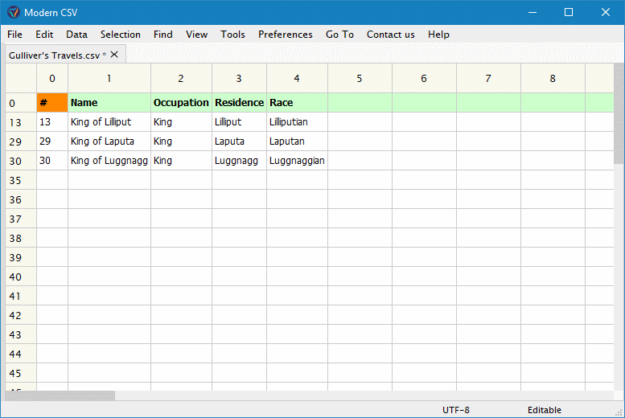Open the Tools menu
The height and width of the screenshot is (418, 625).
tap(232, 35)
